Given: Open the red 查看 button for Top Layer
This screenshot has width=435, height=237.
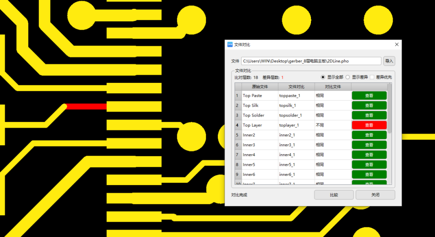Looking at the screenshot, I should 369,125.
